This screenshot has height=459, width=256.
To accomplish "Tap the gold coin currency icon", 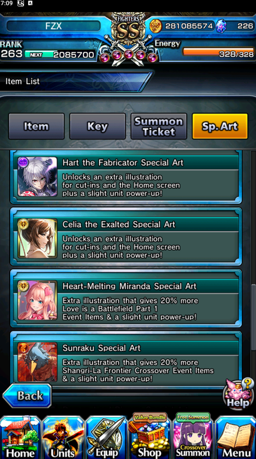I will 155,26.
